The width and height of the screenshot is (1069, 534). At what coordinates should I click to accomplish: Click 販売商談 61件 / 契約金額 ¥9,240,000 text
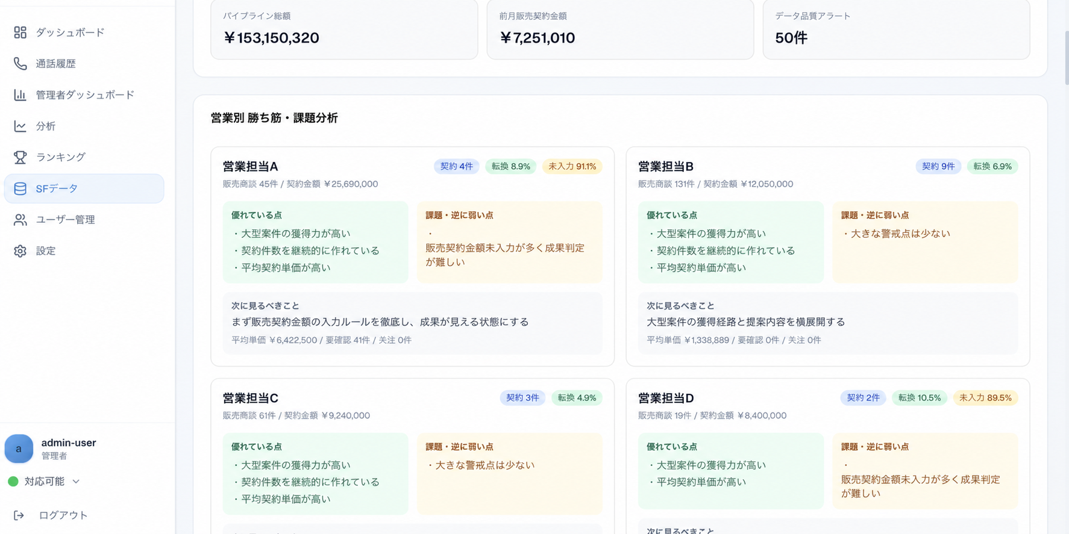tap(296, 415)
